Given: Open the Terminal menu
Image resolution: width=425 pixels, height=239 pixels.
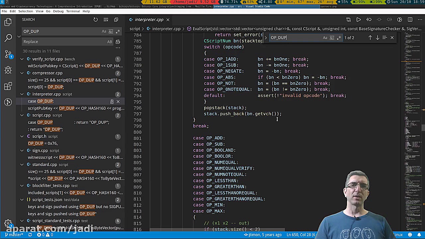Looking at the screenshot, I should tap(73, 11).
